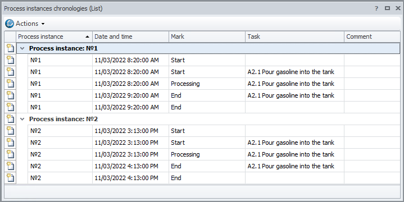Collapse the Process instance №2 group
404x202 pixels.
pyautogui.click(x=22, y=119)
